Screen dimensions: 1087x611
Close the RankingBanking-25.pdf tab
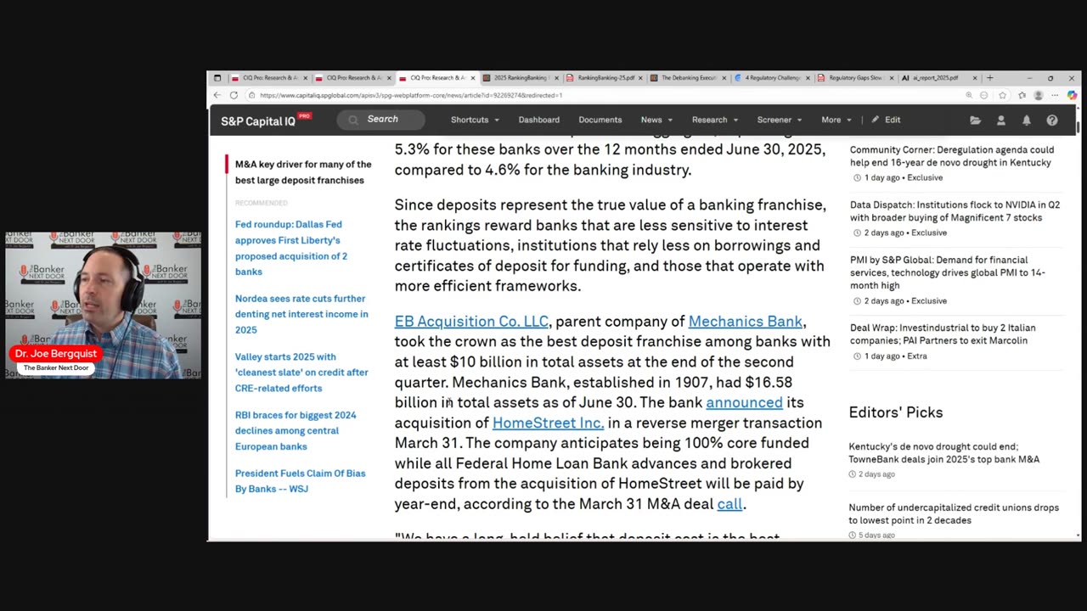(x=640, y=78)
